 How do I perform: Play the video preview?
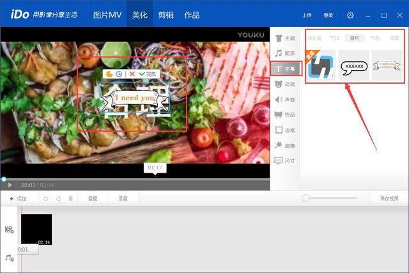10,185
